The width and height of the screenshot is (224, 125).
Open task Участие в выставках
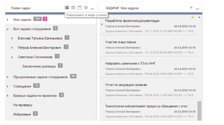click(x=121, y=42)
